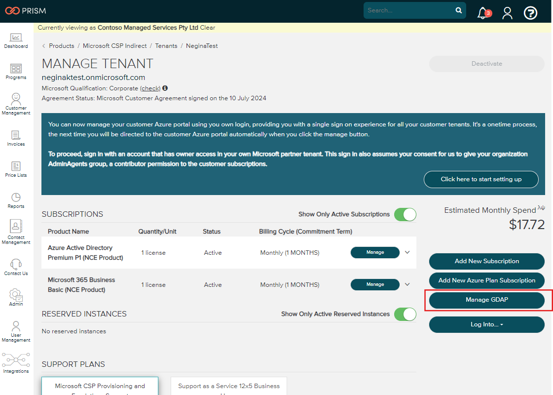
Task: Open Price Lists in sidebar
Action: click(x=16, y=169)
